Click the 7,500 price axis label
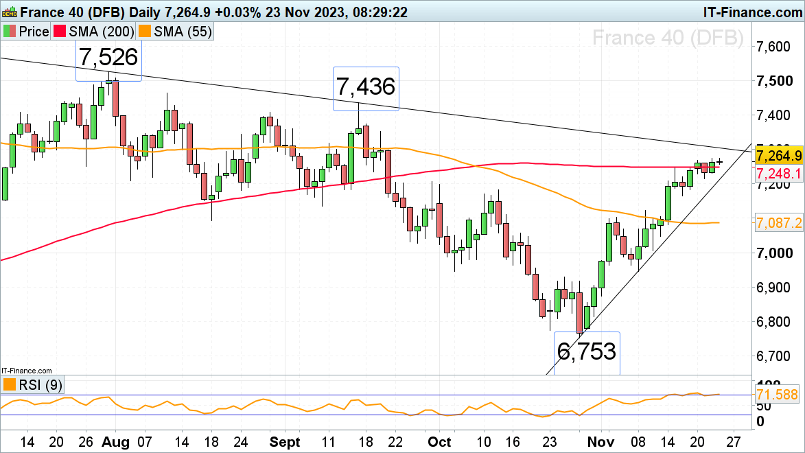 click(x=774, y=80)
